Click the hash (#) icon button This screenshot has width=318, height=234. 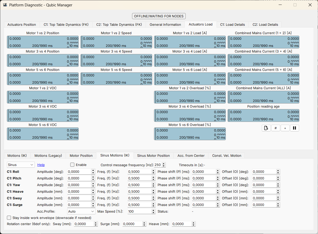tap(276, 128)
